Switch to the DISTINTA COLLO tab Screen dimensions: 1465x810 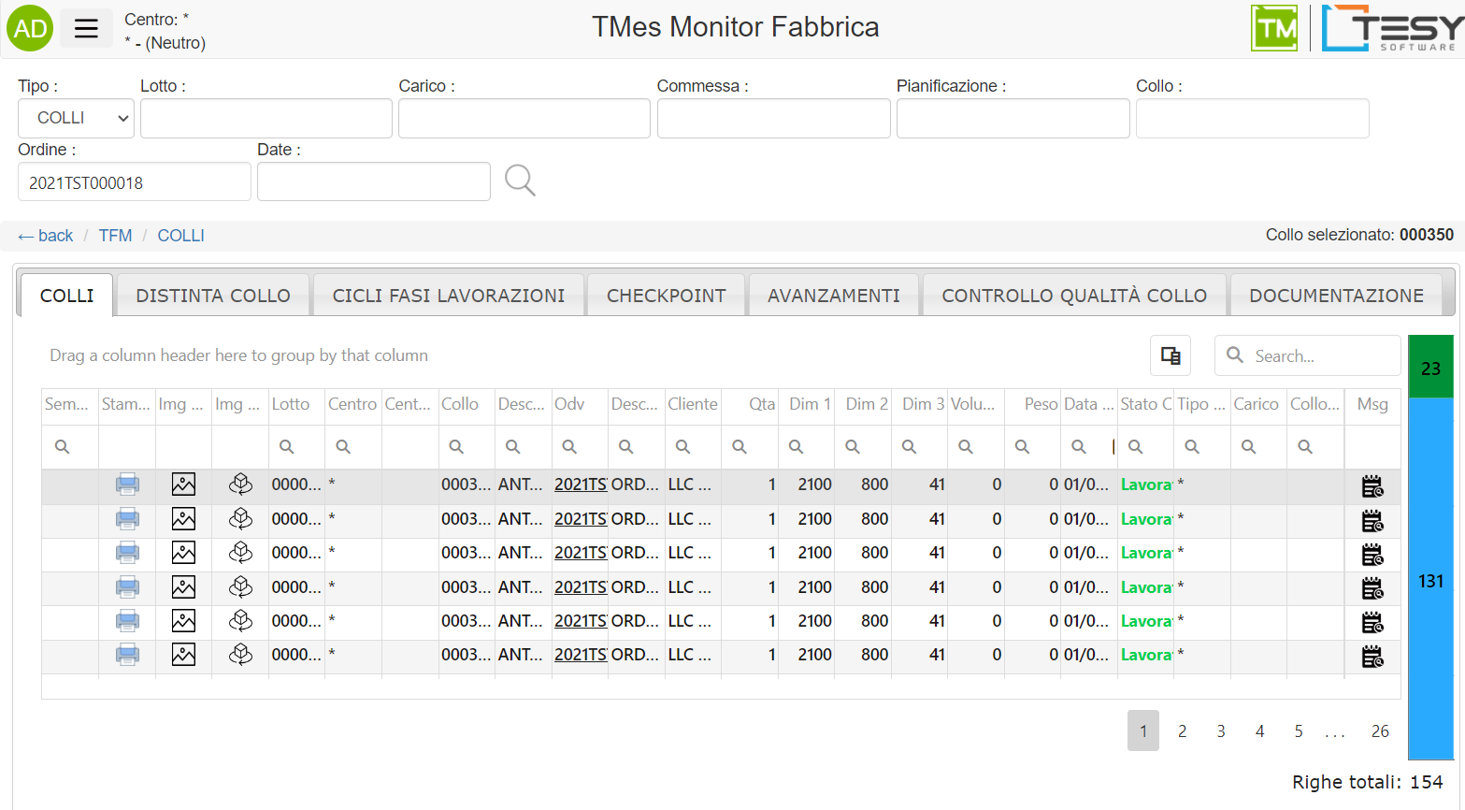click(x=213, y=296)
